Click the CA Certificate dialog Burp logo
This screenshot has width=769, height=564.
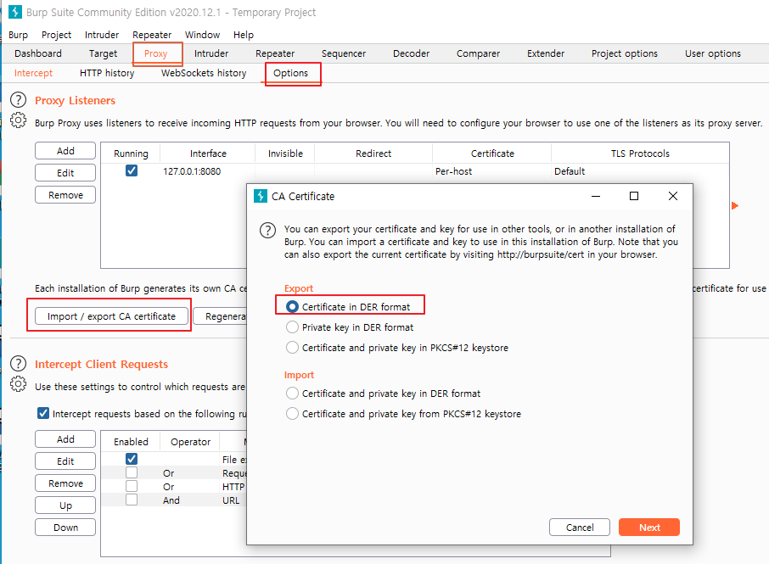[261, 196]
